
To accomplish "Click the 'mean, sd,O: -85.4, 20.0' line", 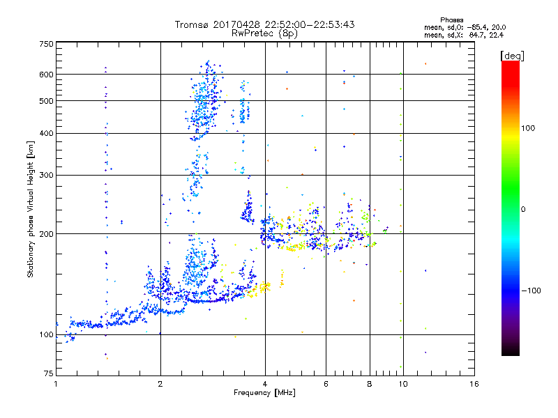I will 465,27.
